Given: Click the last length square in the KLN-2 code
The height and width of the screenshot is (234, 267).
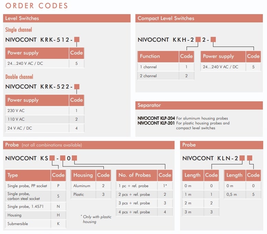Looking at the screenshot, I should pyautogui.click(x=249, y=158).
